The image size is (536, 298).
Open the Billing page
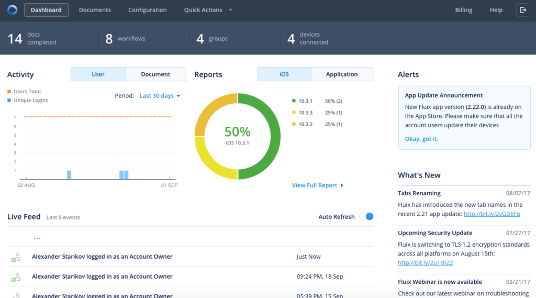463,10
